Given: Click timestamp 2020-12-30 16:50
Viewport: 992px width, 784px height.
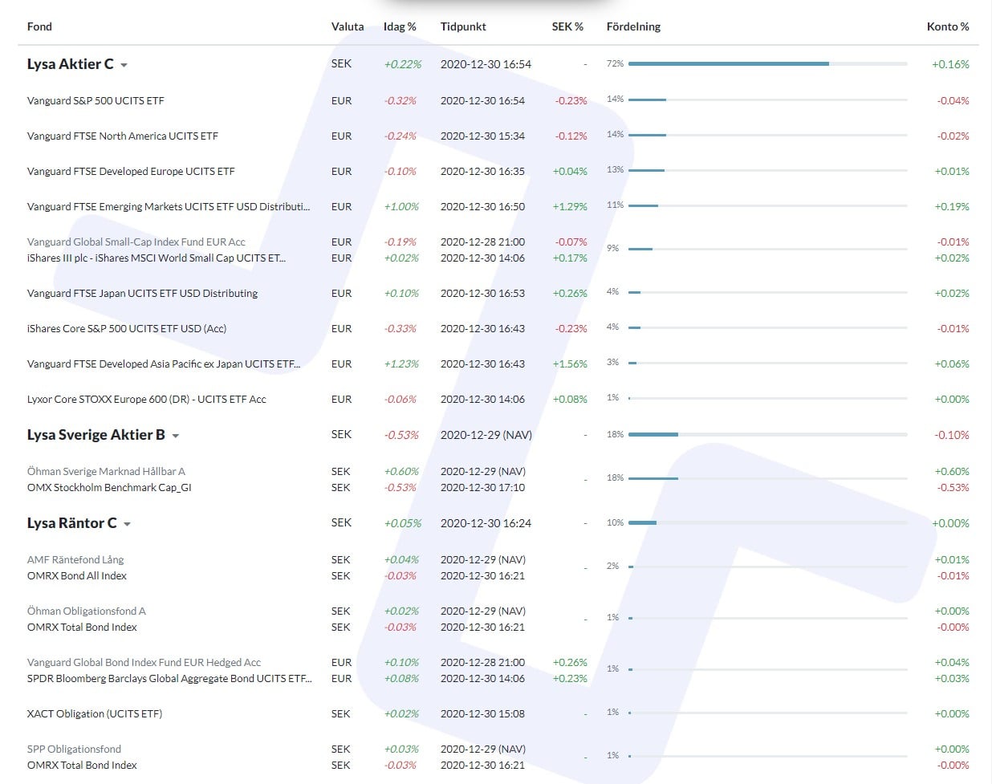Looking at the screenshot, I should [482, 206].
